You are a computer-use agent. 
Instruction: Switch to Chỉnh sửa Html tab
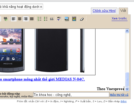click(x=104, y=11)
